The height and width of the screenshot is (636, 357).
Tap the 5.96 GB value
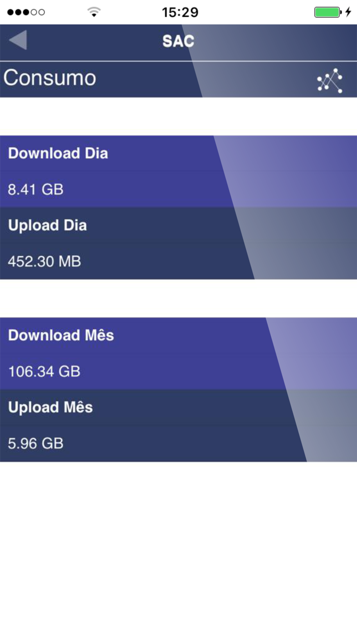[36, 443]
